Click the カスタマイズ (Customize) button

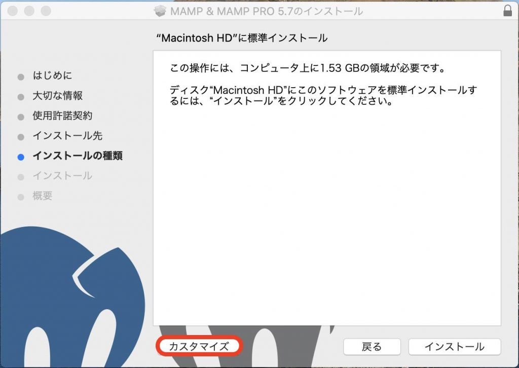pyautogui.click(x=199, y=347)
